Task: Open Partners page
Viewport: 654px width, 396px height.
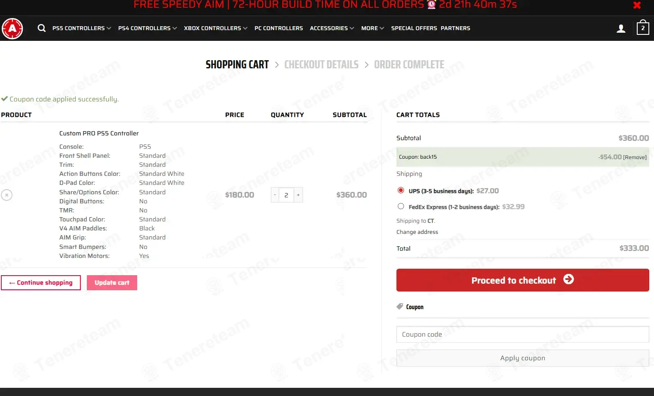Action: coord(455,28)
